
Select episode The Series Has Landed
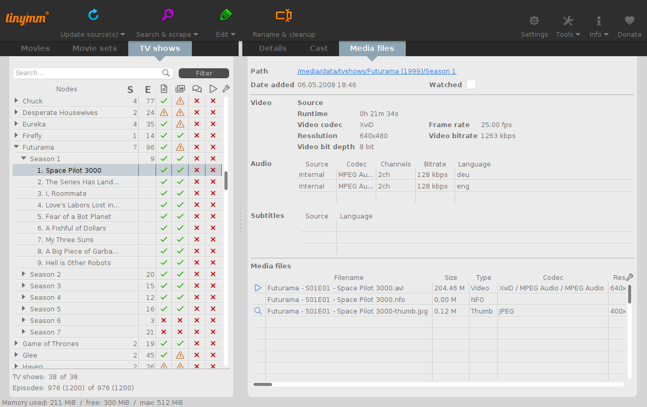click(78, 182)
